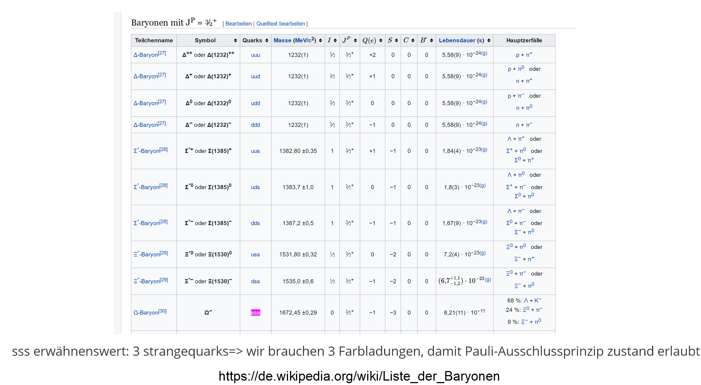Click the uud quark content link

click(x=256, y=76)
